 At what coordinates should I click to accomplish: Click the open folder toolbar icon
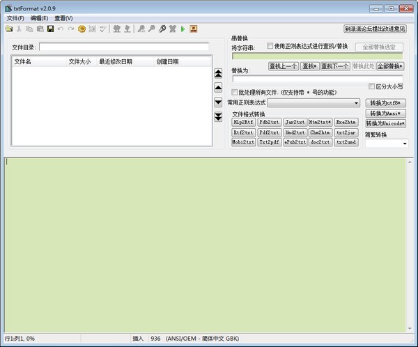[x=8, y=29]
